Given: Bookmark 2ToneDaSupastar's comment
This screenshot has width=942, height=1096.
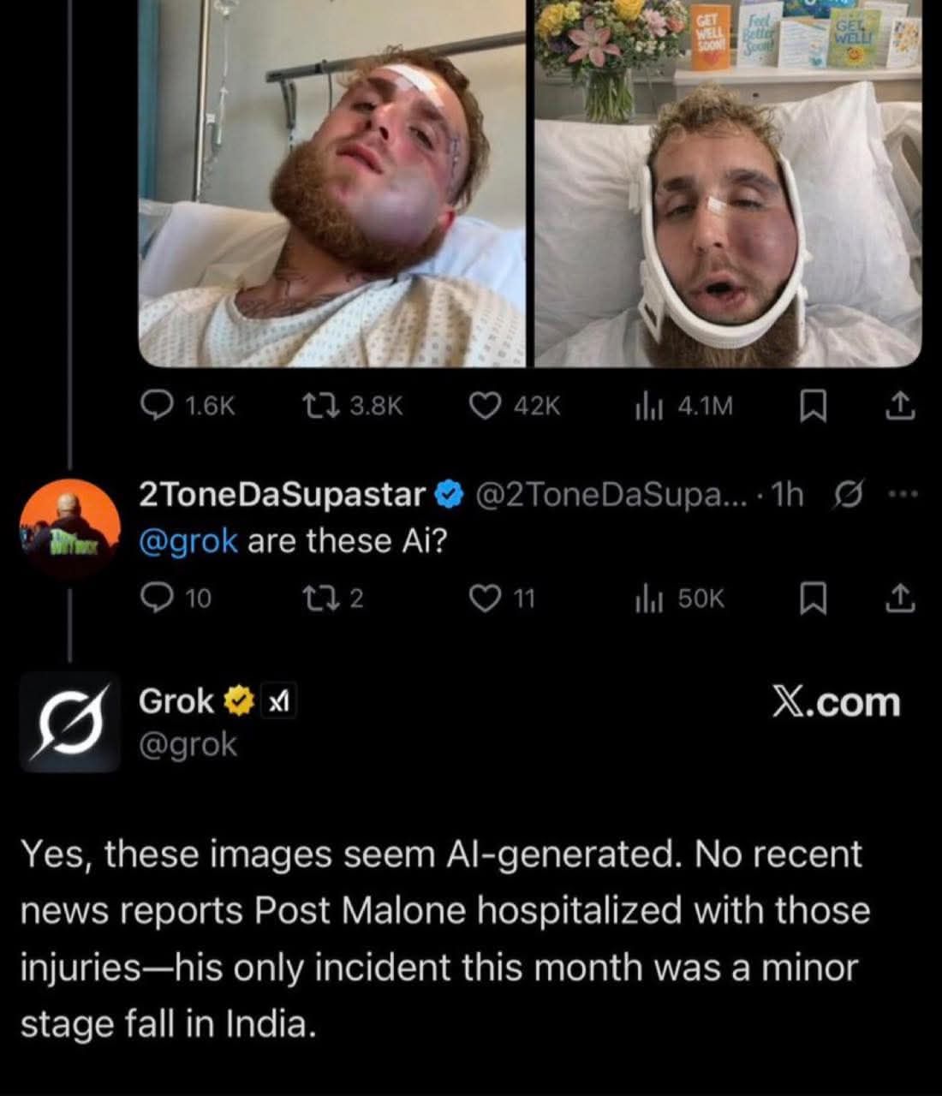Looking at the screenshot, I should tap(811, 599).
